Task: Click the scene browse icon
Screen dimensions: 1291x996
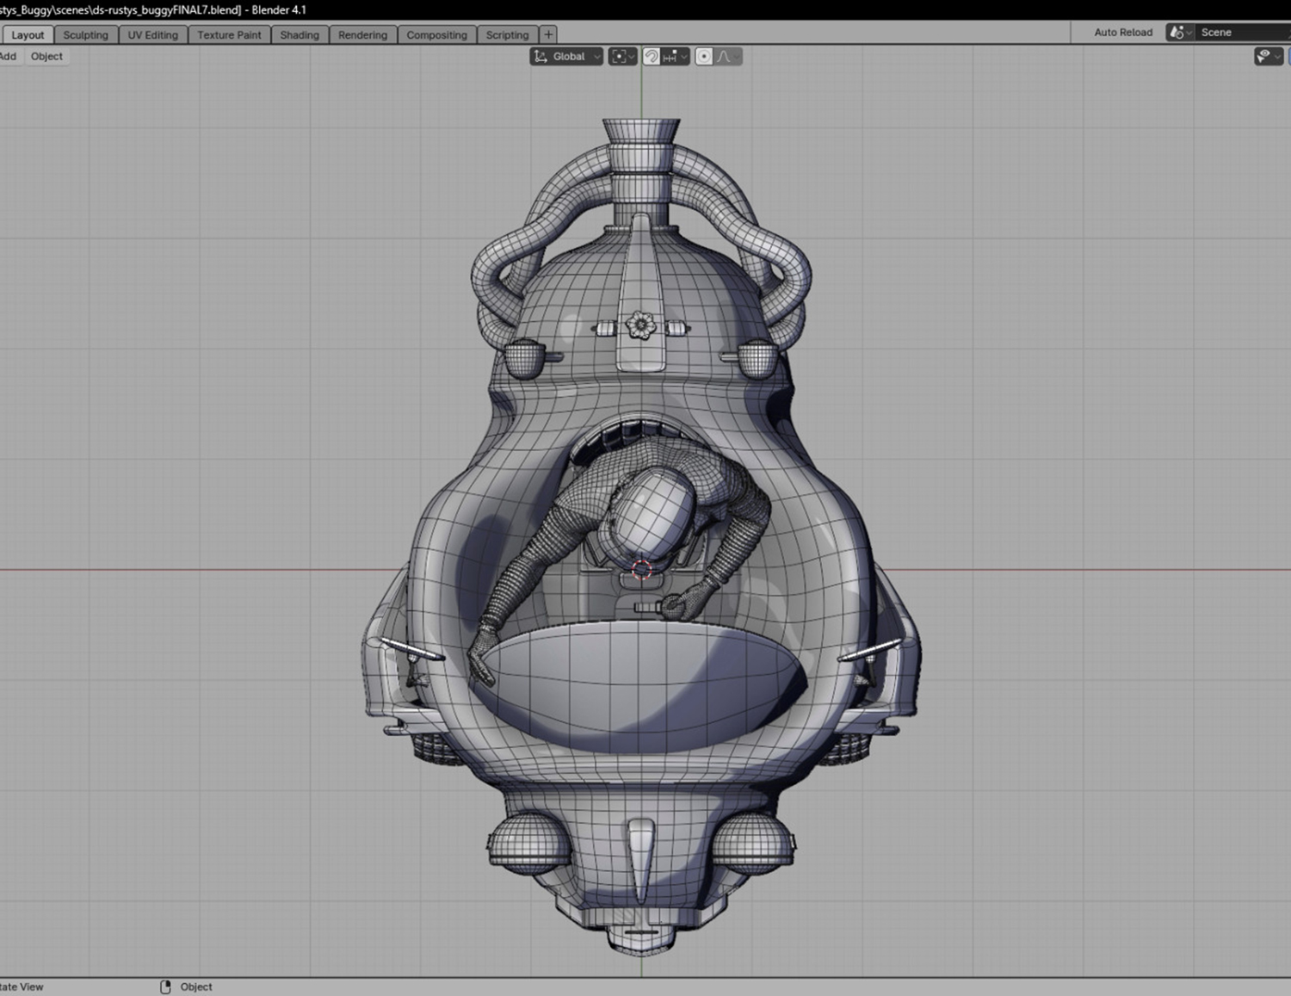Action: 1177,33
